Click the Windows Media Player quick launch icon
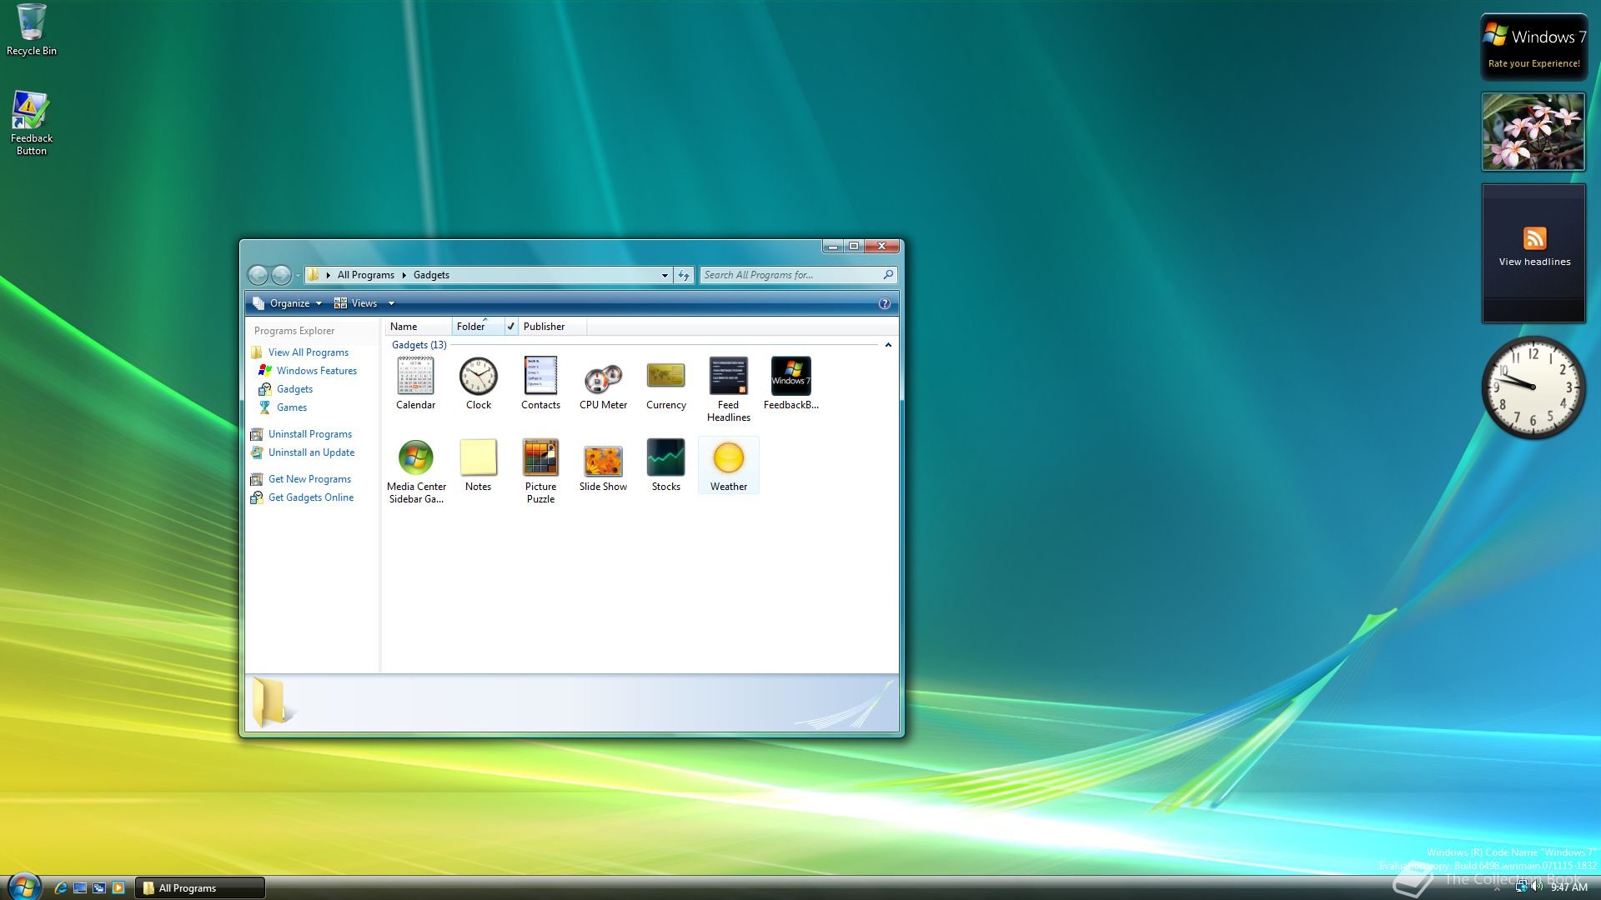1601x900 pixels. coord(118,887)
